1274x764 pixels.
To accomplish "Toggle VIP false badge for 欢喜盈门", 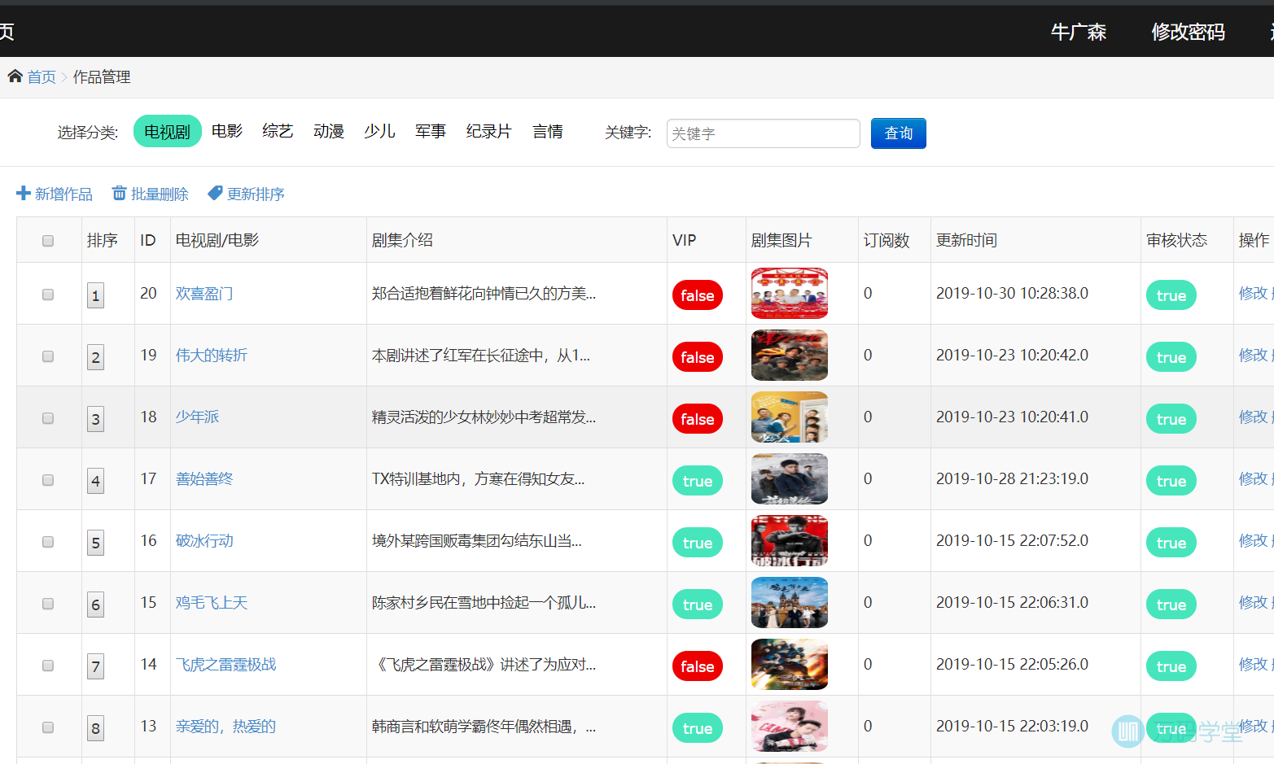I will (x=698, y=295).
